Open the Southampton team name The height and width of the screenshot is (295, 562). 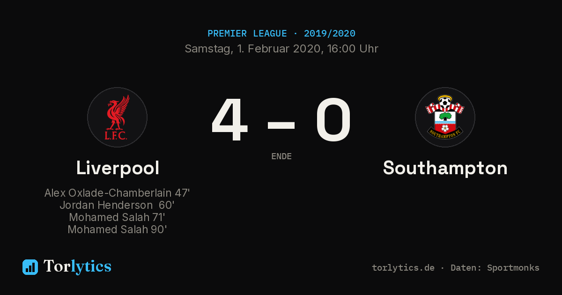pos(445,168)
